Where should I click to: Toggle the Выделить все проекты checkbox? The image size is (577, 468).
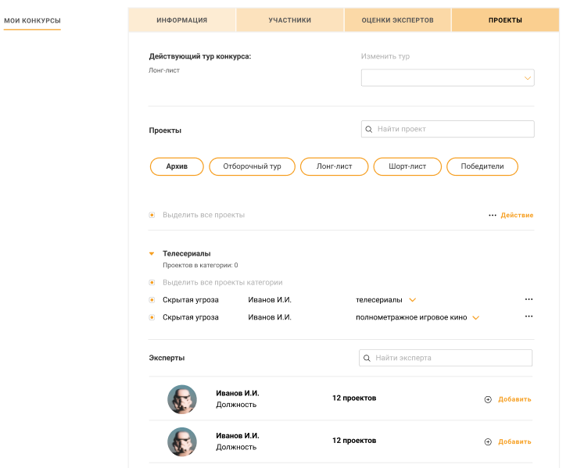tap(152, 215)
